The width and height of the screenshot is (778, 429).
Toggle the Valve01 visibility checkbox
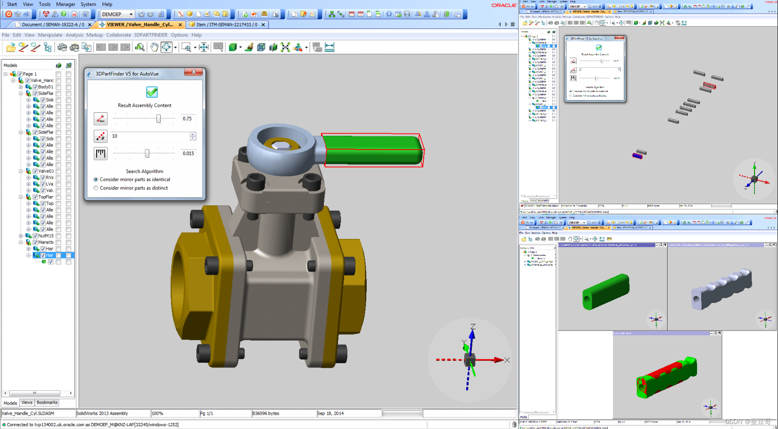click(35, 171)
